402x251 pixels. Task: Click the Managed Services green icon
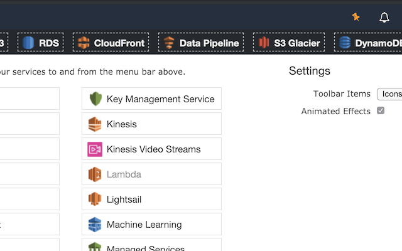click(x=95, y=247)
